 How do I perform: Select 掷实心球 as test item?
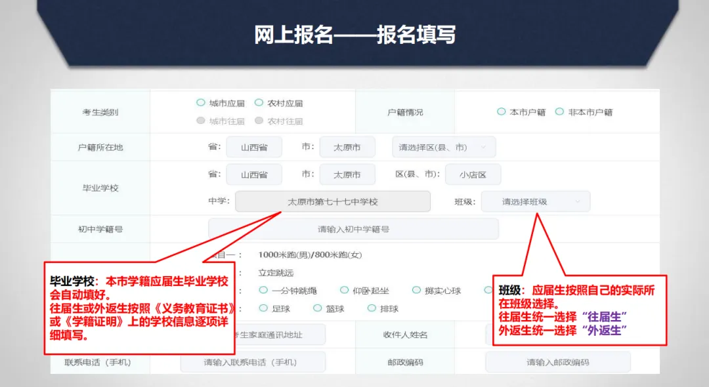416,289
